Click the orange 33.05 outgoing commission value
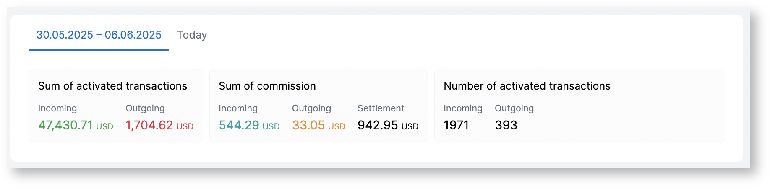 tap(308, 125)
